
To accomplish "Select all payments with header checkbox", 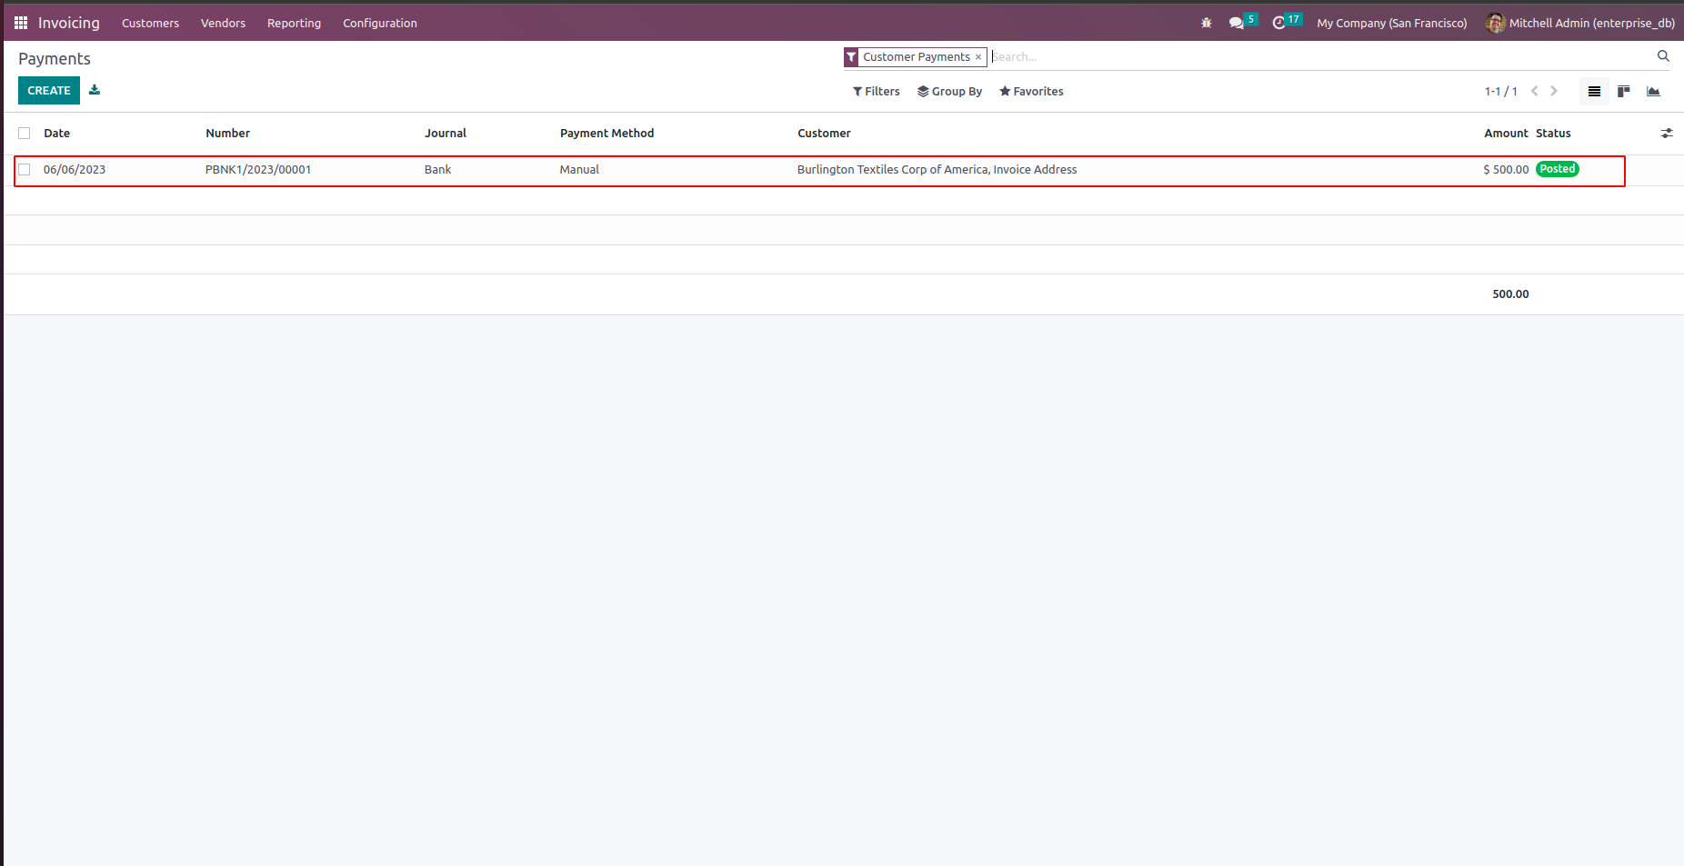I will [x=25, y=134].
